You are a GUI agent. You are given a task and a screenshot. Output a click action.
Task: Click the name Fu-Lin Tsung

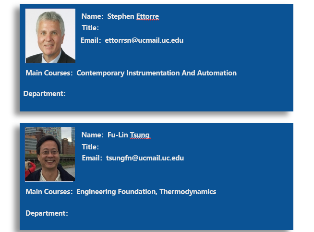129,135
